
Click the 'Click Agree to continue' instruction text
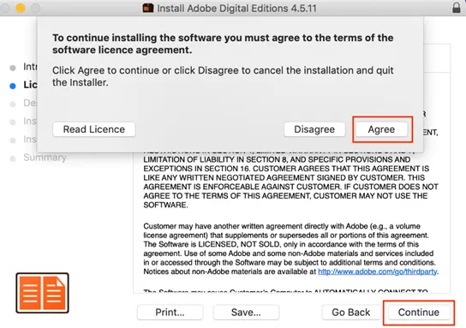tap(223, 76)
